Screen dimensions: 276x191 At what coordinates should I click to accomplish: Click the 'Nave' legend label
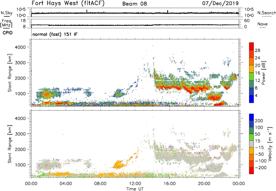click(263, 24)
